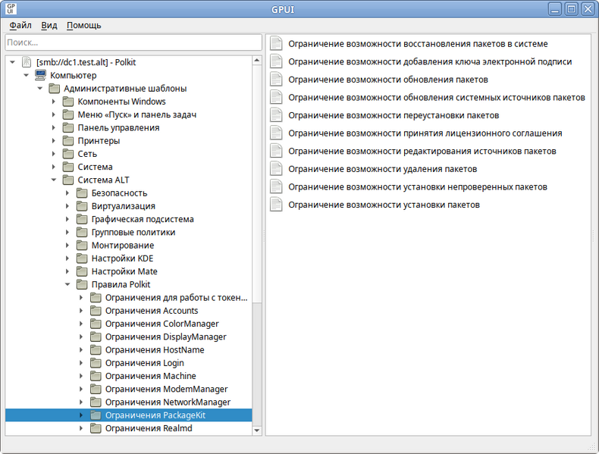Viewport: 599px width, 454px height.
Task: Click the Групповые политики folder icon
Action: [x=82, y=232]
